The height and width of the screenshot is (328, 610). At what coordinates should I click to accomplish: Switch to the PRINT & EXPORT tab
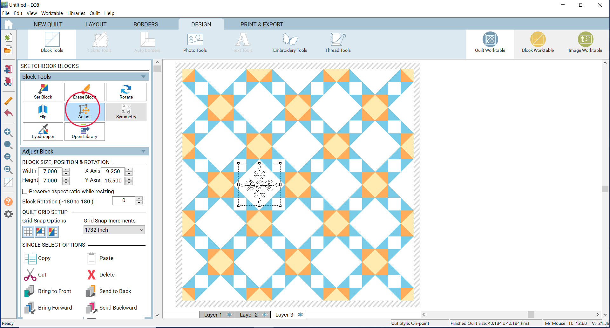262,24
